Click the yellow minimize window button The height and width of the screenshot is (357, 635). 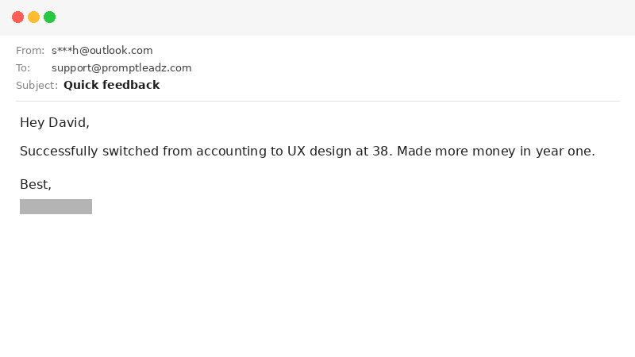pos(33,17)
